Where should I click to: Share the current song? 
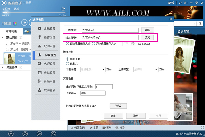coord(64,9)
